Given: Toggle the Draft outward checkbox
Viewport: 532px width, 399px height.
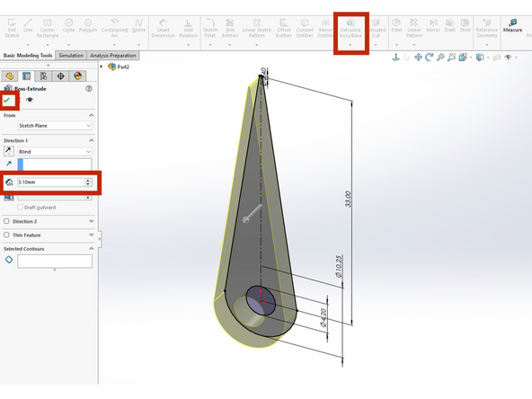Looking at the screenshot, I should [21, 207].
